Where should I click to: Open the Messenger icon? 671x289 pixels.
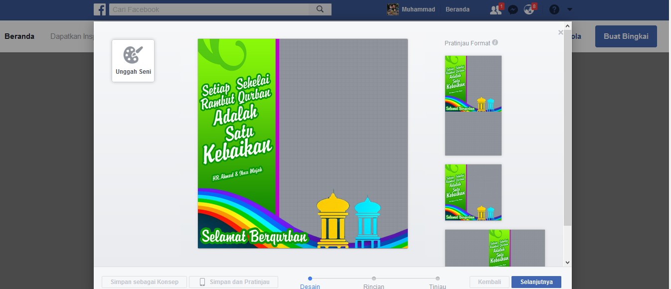[x=512, y=9]
